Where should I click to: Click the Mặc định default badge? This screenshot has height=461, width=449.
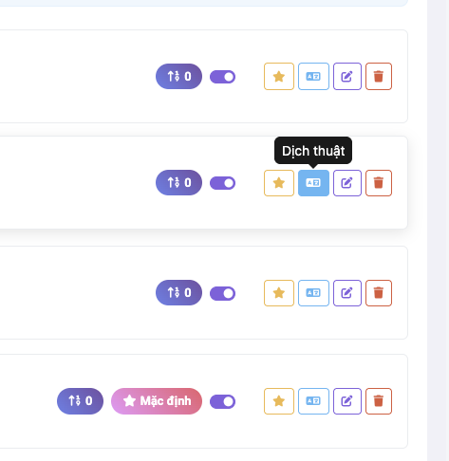point(157,401)
